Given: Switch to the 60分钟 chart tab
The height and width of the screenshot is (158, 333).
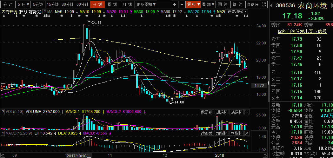Looking at the screenshot, I should click(x=82, y=4).
